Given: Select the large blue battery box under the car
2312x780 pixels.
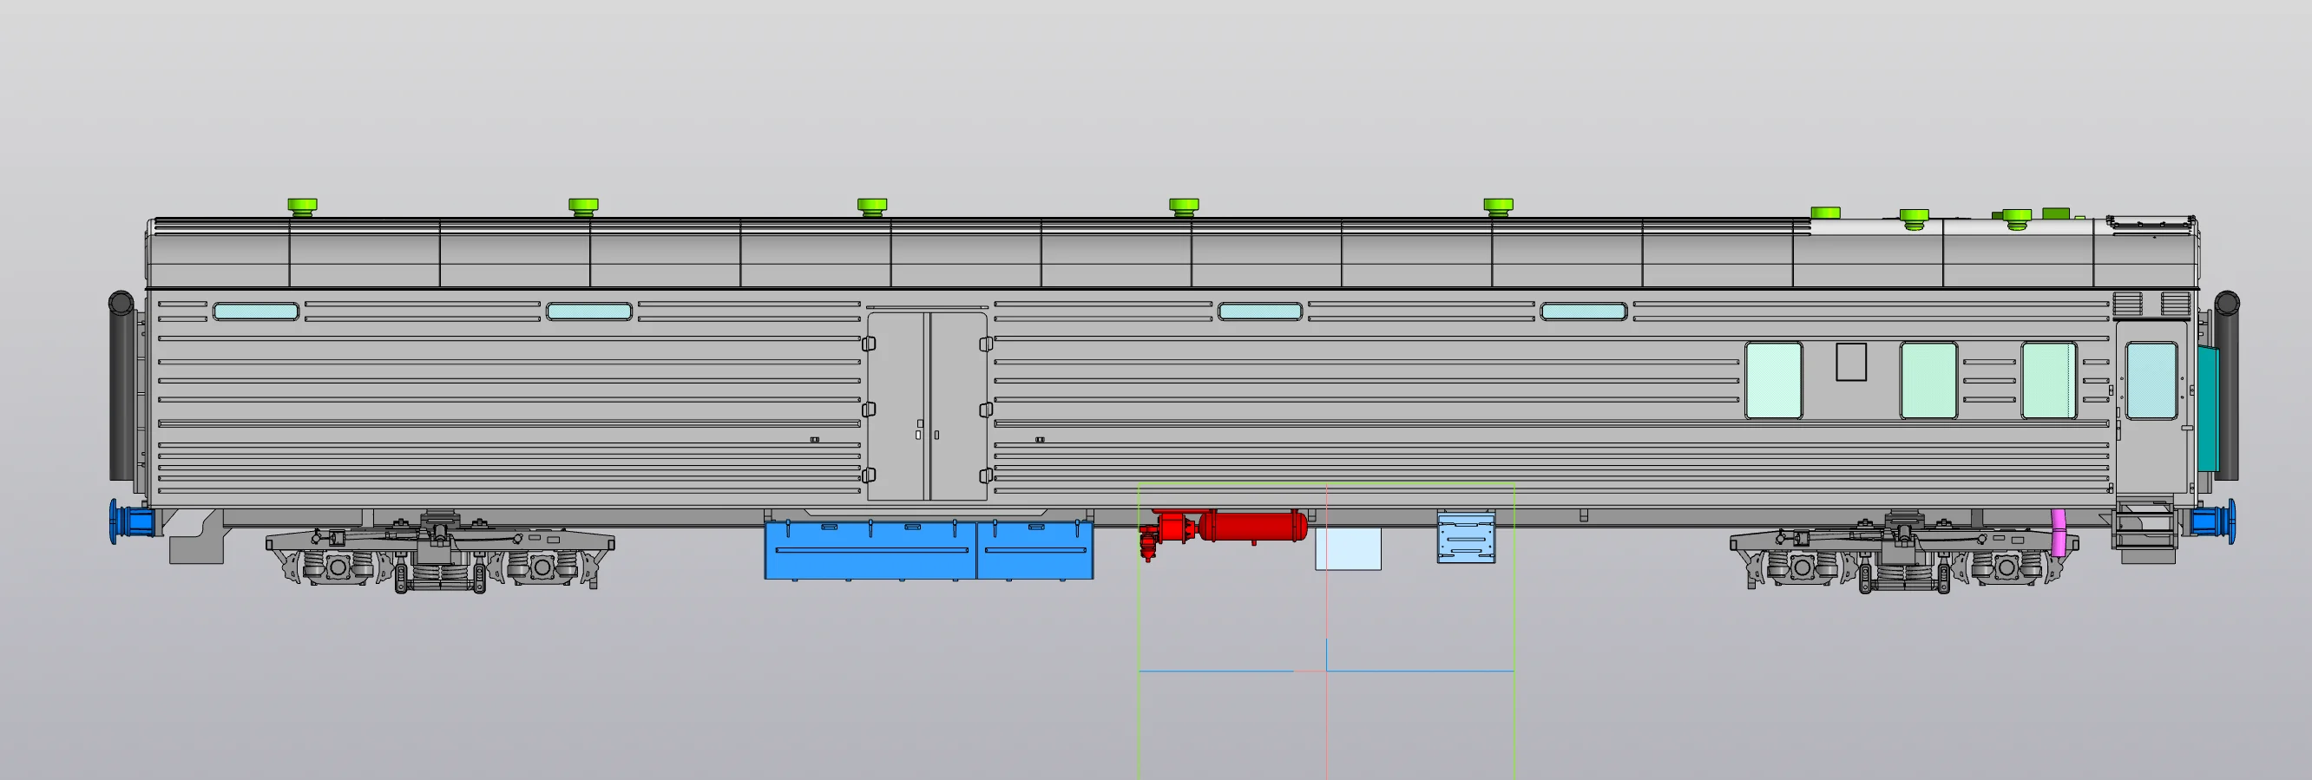Looking at the screenshot, I should [x=870, y=550].
